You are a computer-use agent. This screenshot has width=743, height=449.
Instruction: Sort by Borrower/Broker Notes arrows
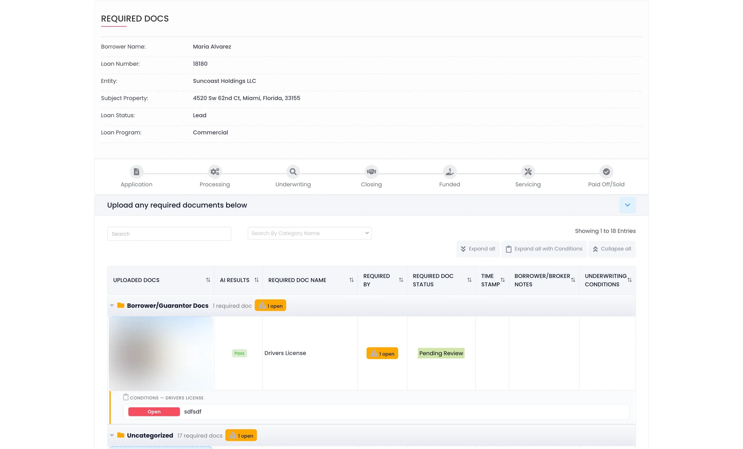point(573,280)
